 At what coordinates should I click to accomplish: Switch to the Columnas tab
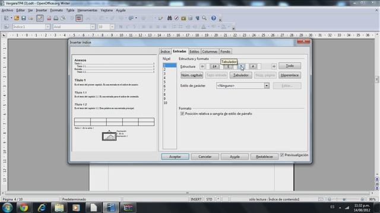pos(210,51)
